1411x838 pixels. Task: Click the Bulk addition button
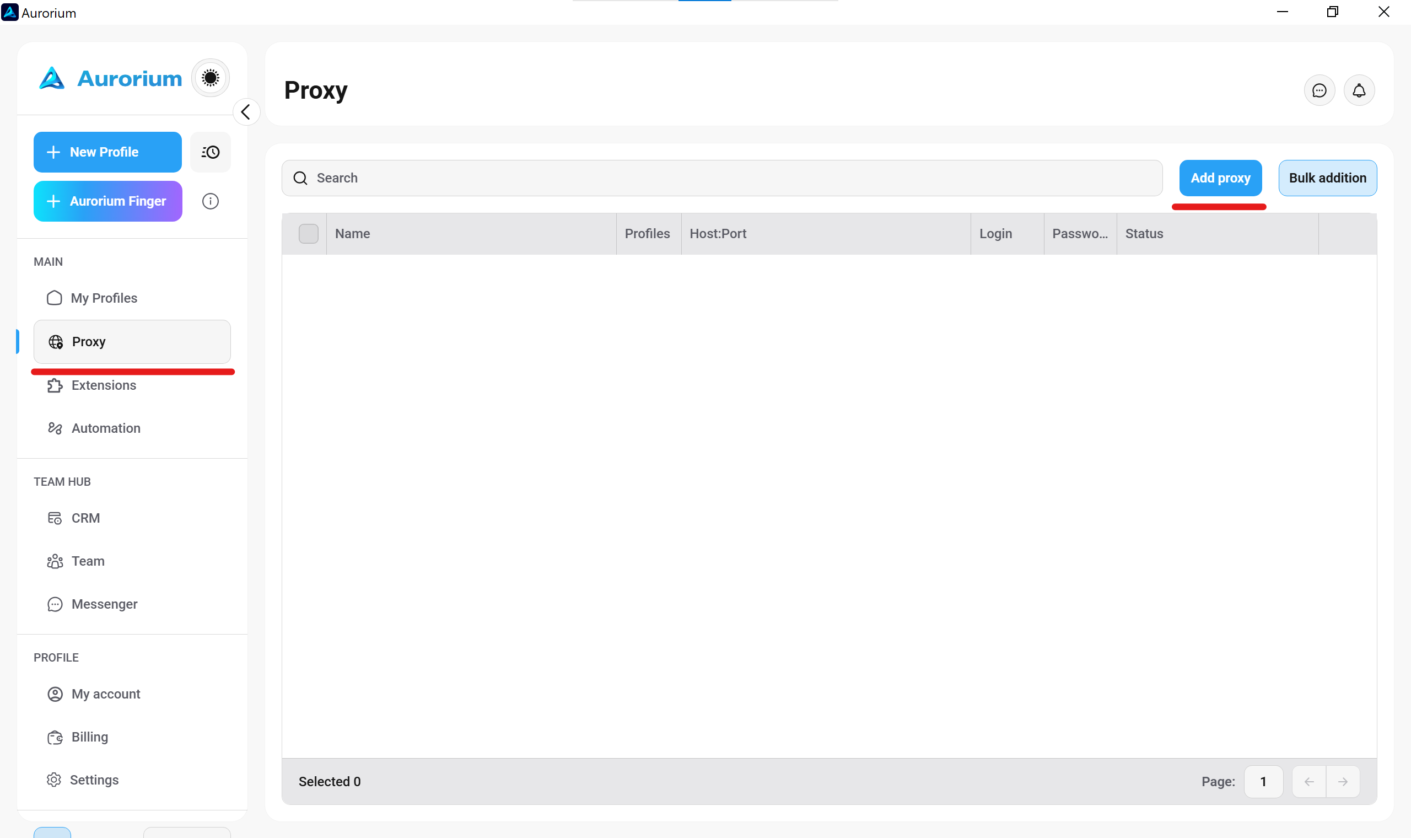(x=1327, y=178)
